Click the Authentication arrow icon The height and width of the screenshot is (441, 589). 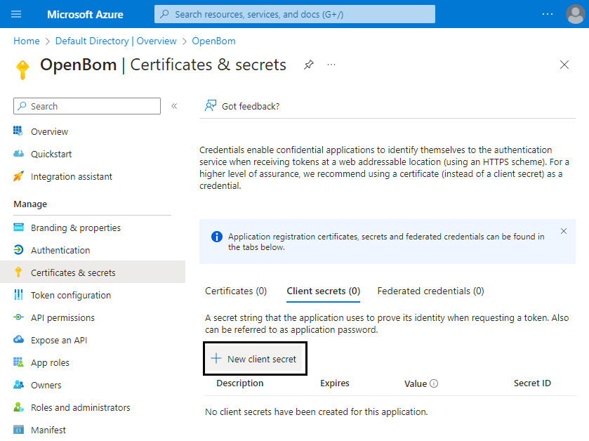coord(18,250)
